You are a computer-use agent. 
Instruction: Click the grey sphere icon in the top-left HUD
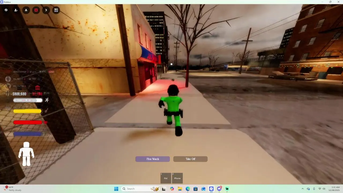coord(6,10)
